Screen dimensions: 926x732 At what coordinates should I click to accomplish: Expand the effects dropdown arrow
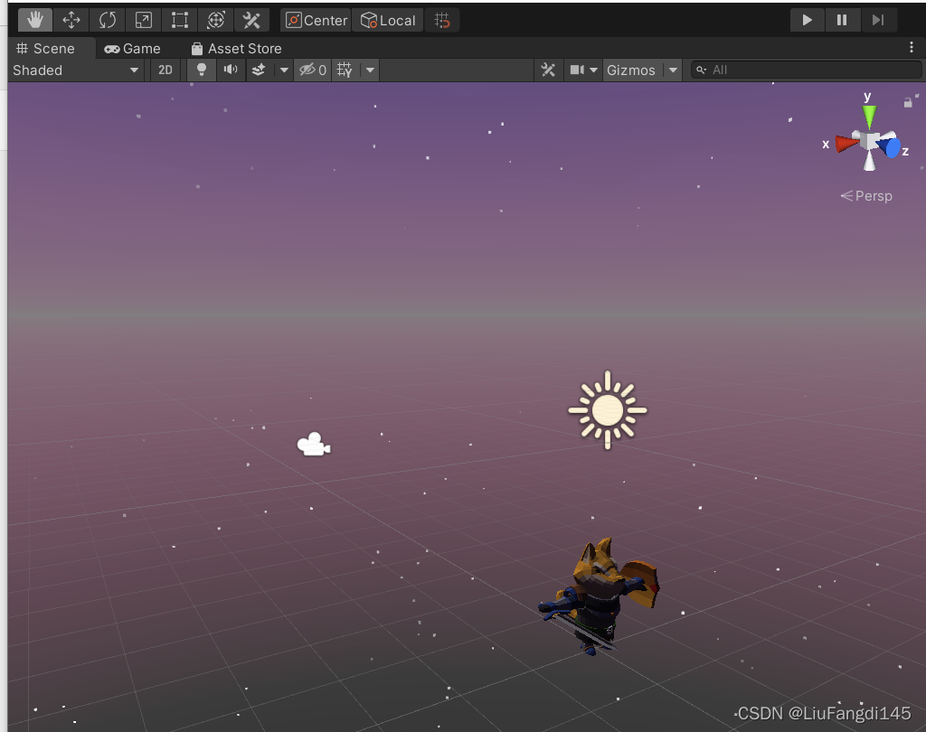point(284,70)
